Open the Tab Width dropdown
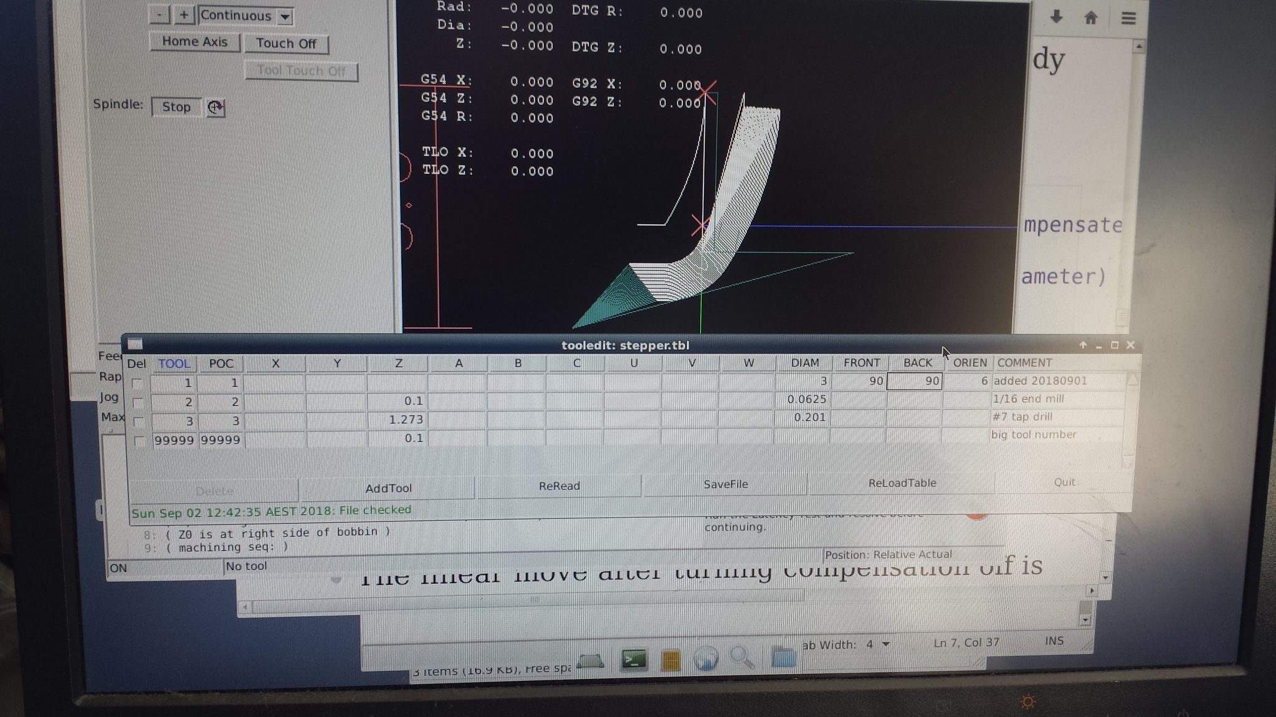 (885, 645)
